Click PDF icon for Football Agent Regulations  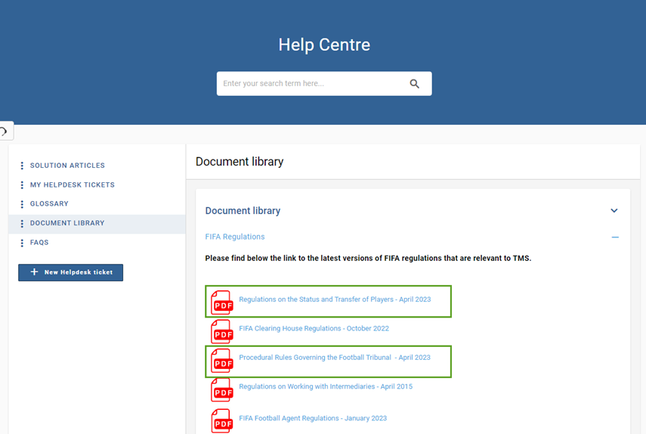222,421
